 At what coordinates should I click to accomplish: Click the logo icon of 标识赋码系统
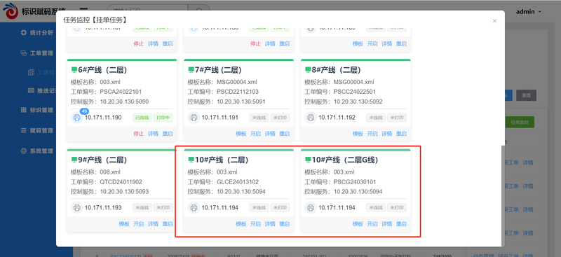pyautogui.click(x=11, y=11)
